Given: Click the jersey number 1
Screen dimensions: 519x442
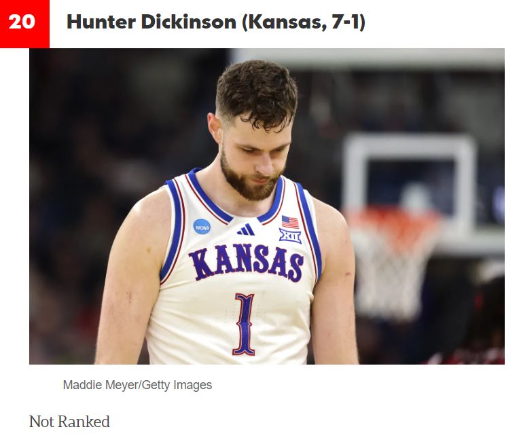Looking at the screenshot, I should (x=245, y=325).
